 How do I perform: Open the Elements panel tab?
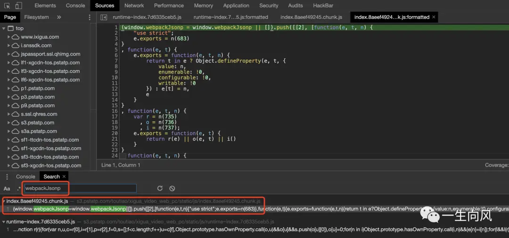45,6
